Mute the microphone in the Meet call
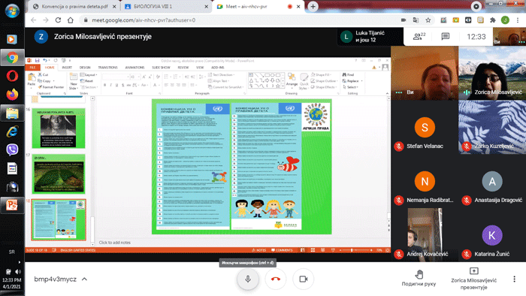Screen dimensions: 526x296 click(247, 279)
